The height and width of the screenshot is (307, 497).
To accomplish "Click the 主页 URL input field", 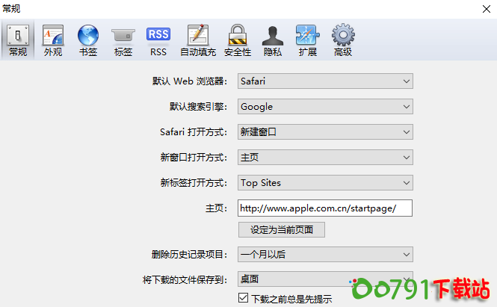I will [325, 208].
